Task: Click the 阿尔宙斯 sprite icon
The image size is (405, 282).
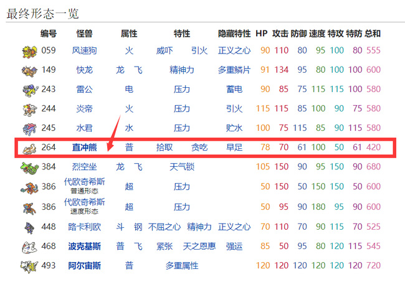Action: coord(29,267)
